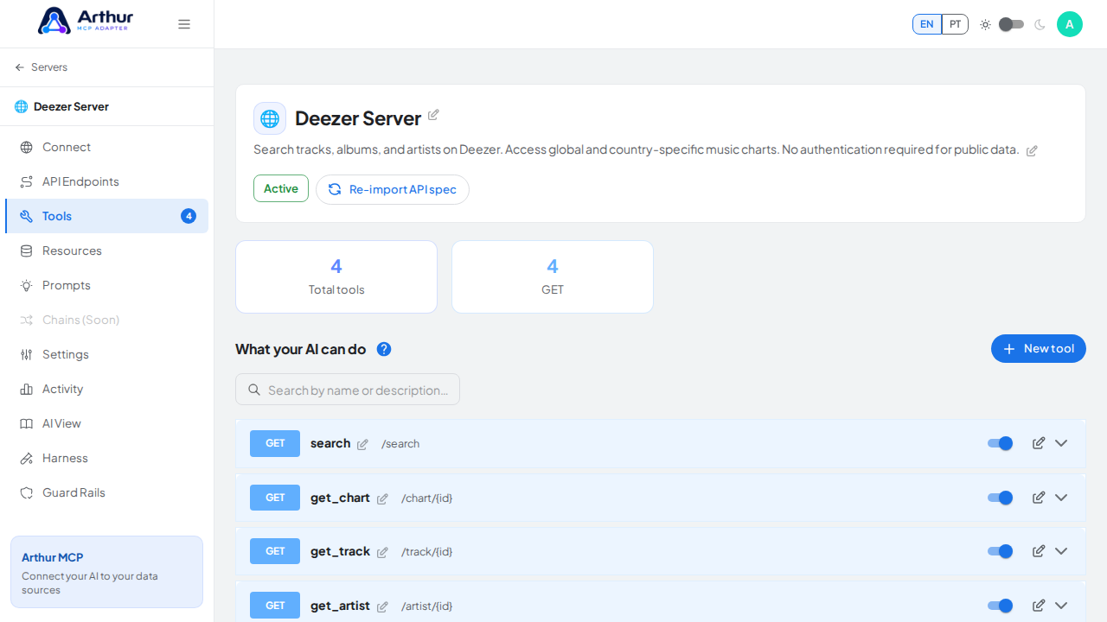1107x622 pixels.
Task: Open user avatar menu A
Action: click(x=1070, y=24)
